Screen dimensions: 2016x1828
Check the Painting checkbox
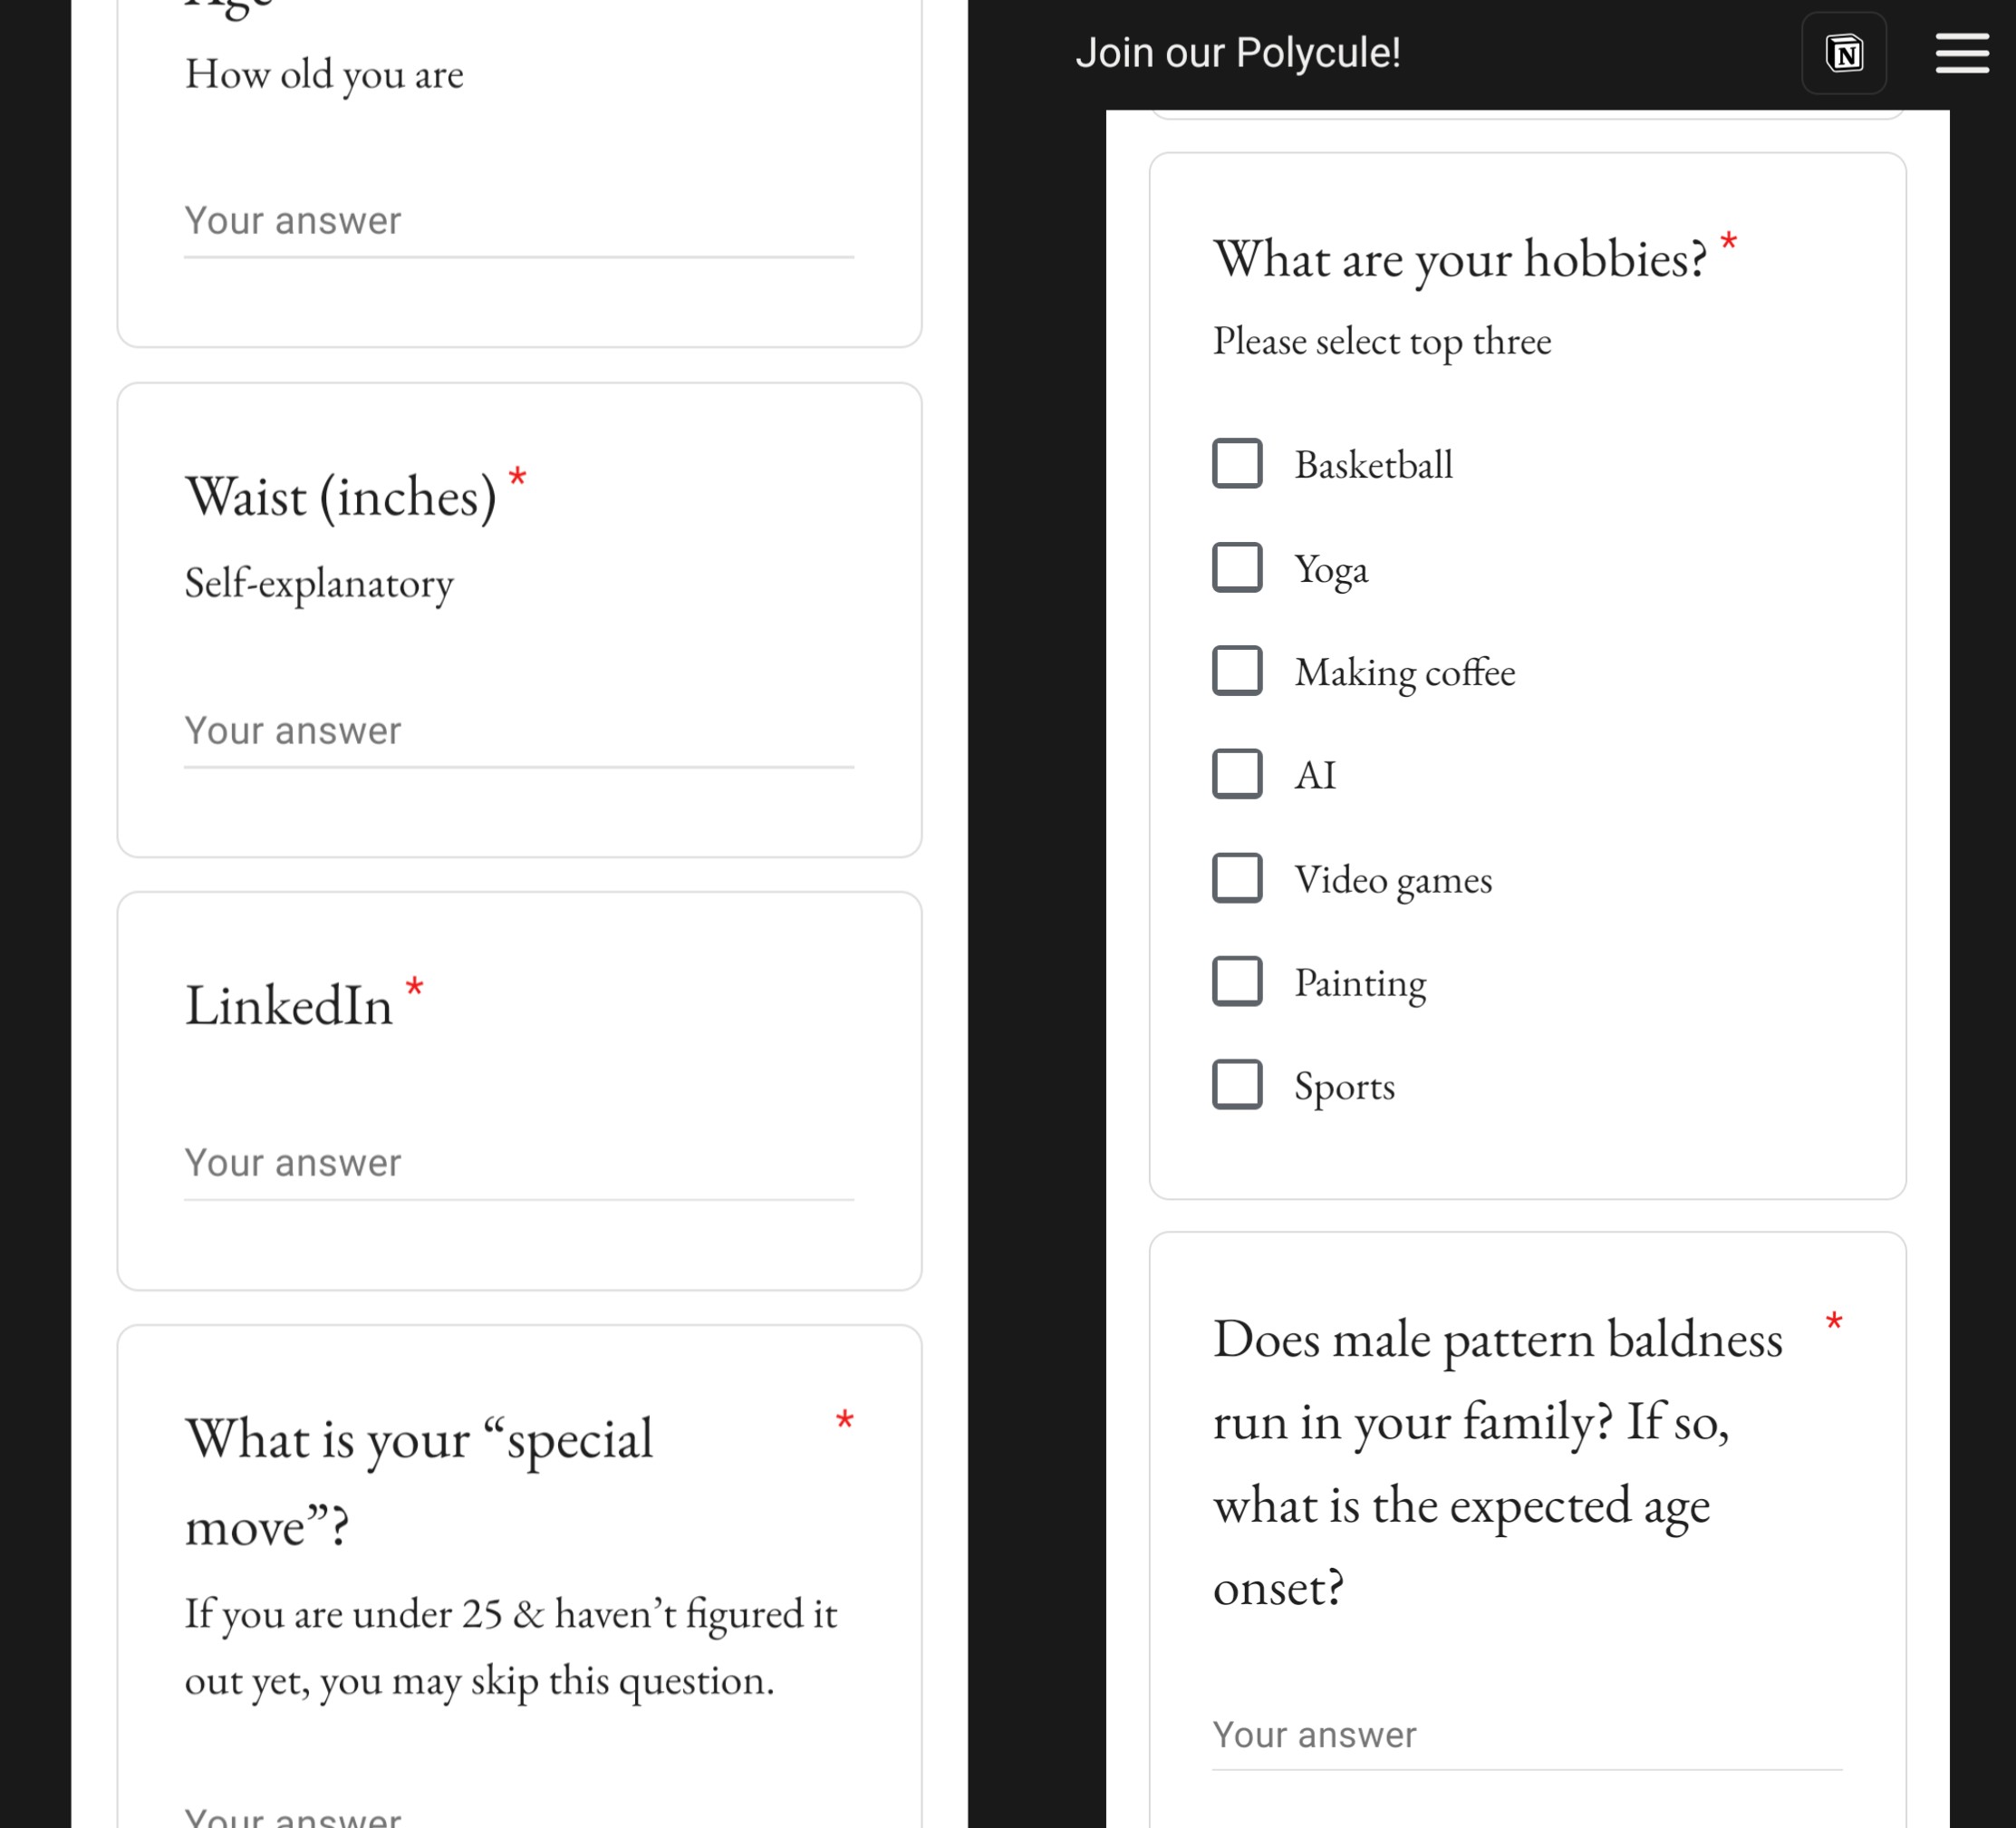click(1237, 981)
